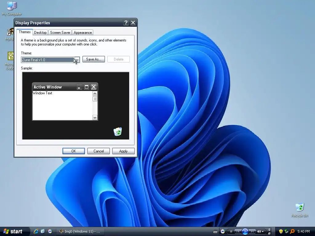Launch Internet Explorer from Quick Launch
Screen dimensions: 315x236
click(36, 231)
